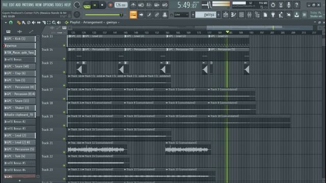
Task: Toggle the green magnet snap icon
Action: 11,22
